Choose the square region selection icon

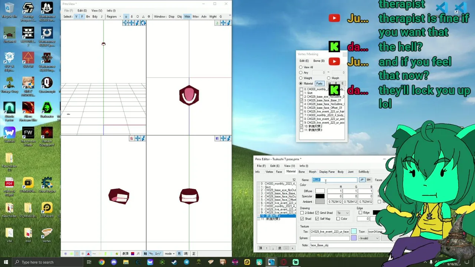(x=126, y=16)
